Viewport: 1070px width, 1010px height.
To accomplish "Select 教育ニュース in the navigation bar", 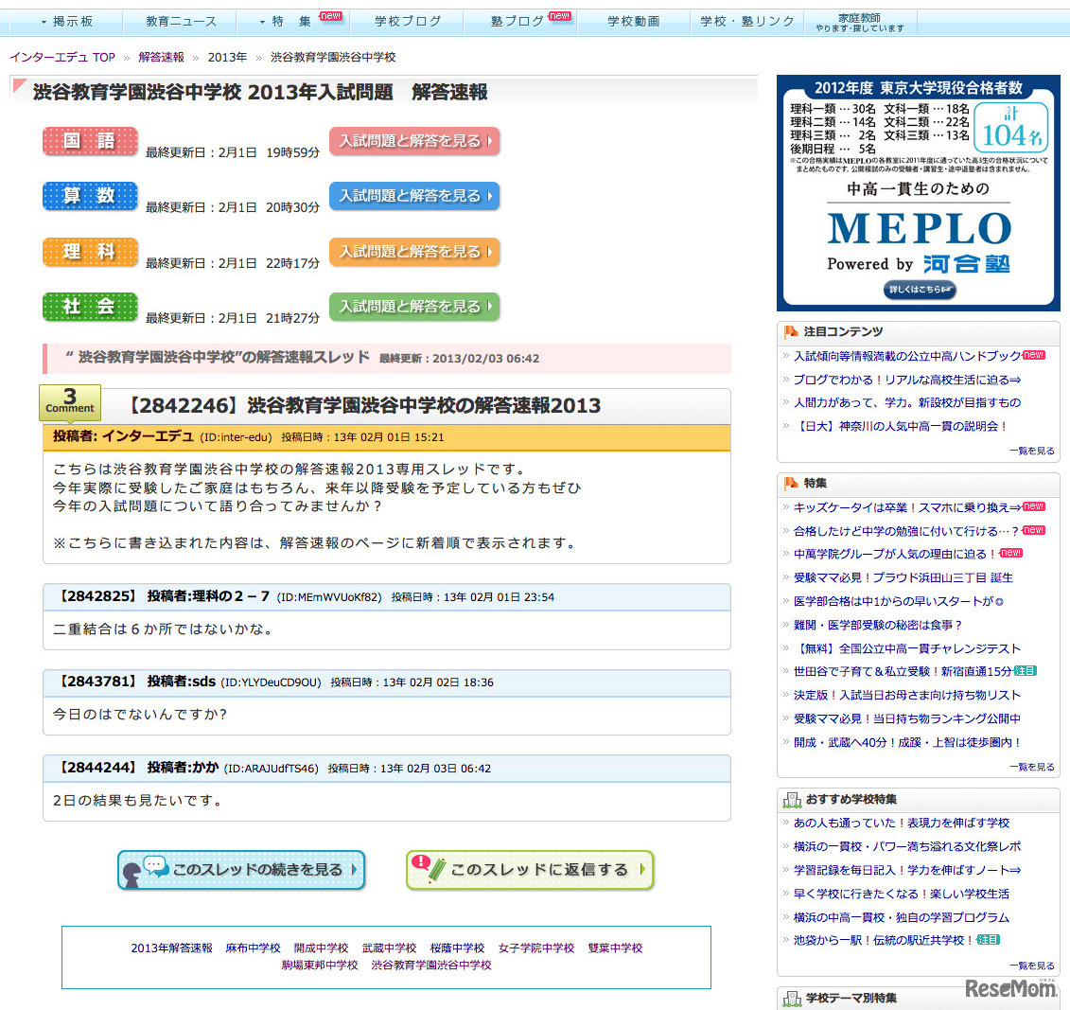I will [x=178, y=19].
